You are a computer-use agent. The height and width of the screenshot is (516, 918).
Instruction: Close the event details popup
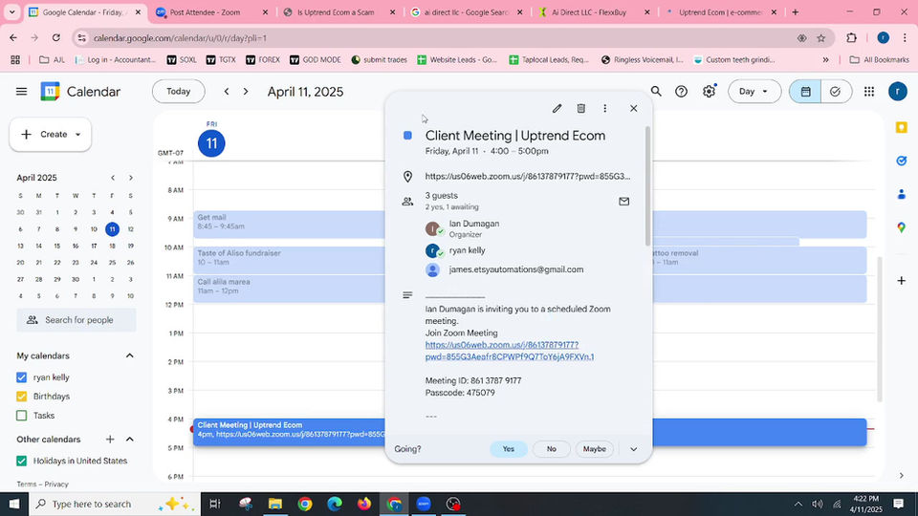coord(633,108)
